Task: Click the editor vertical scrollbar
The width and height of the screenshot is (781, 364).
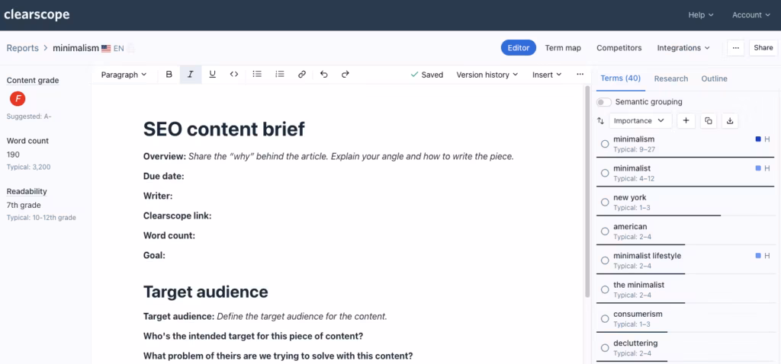Action: tap(587, 191)
